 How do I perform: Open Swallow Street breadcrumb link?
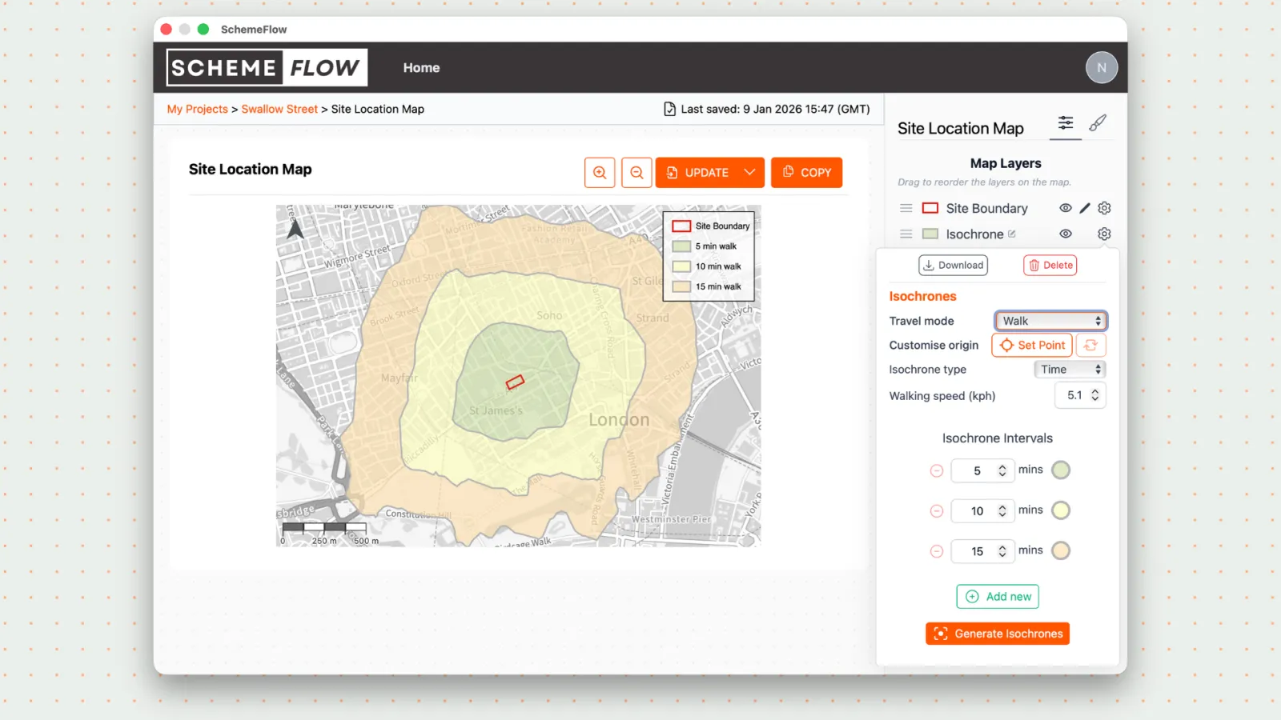[279, 110]
